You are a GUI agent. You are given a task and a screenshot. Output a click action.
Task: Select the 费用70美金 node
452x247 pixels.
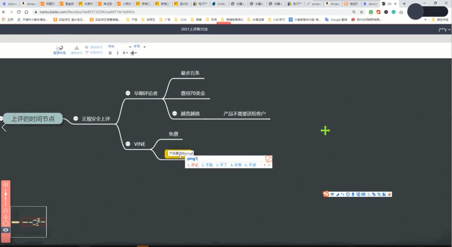193,93
